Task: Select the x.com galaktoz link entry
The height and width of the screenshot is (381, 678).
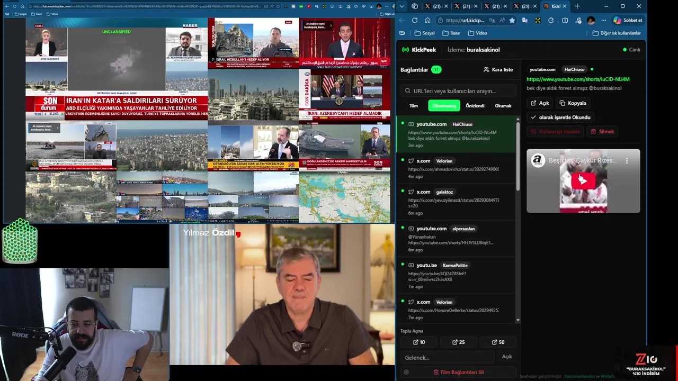Action: click(457, 202)
